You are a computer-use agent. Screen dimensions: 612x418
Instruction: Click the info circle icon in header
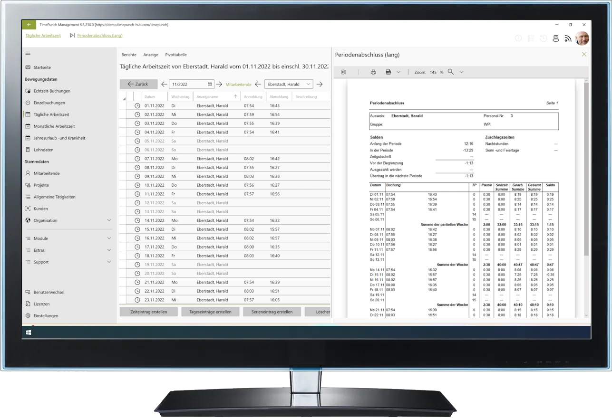(x=518, y=38)
